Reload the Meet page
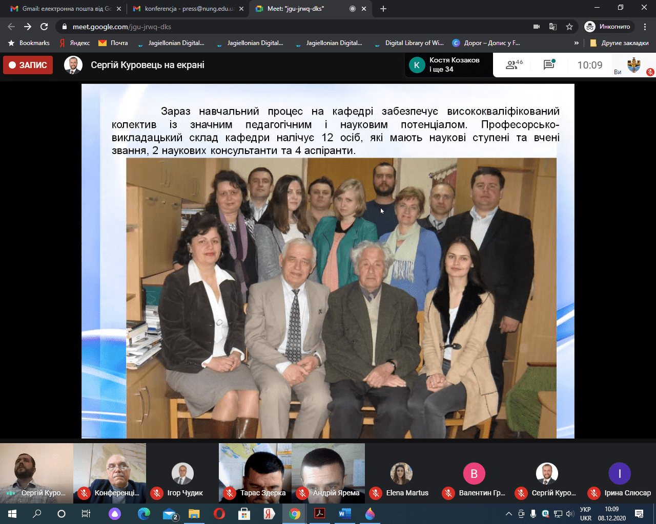 [x=44, y=27]
